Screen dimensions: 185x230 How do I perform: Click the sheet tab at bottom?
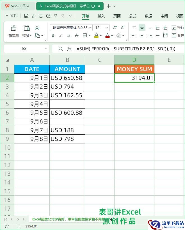(68, 219)
